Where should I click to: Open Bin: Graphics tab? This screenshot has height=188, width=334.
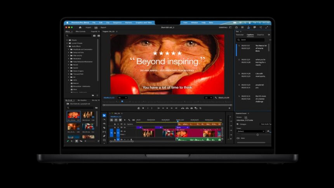coord(82,100)
